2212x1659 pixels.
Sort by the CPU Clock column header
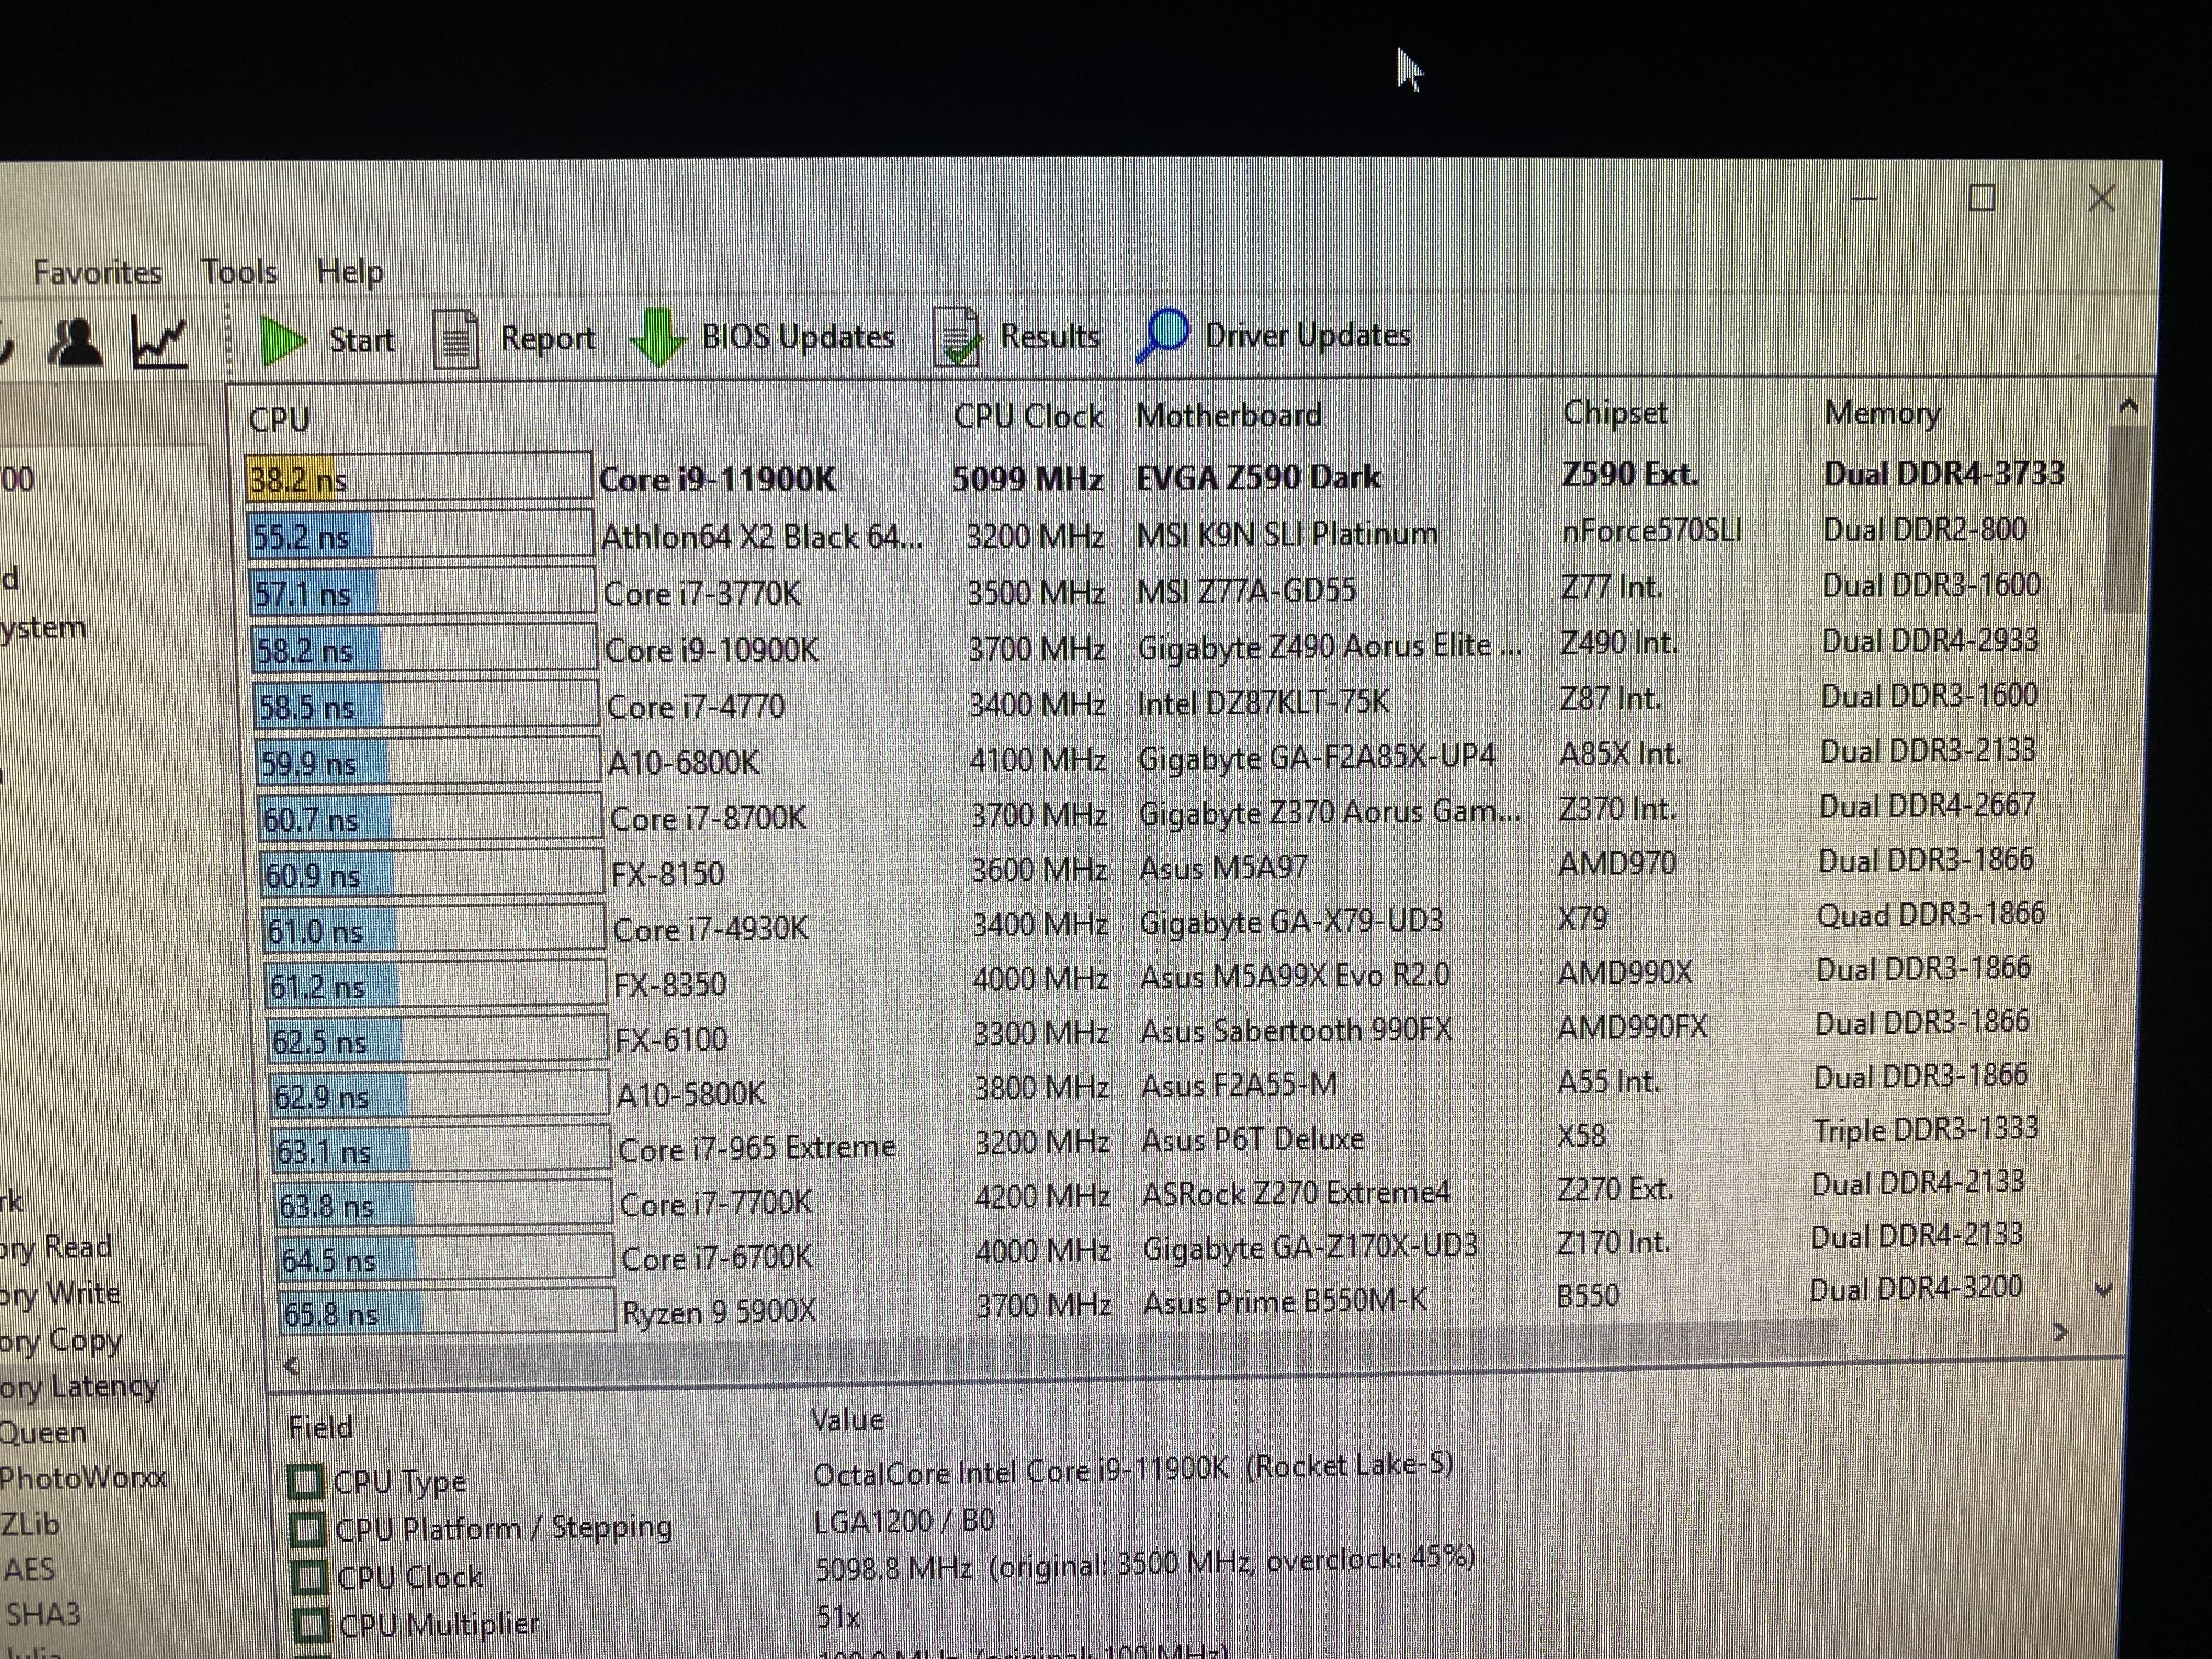(x=1027, y=416)
